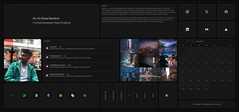This screenshot has width=239, height=112.
Task: Click the 'About' section heading
Action: [x=104, y=6]
